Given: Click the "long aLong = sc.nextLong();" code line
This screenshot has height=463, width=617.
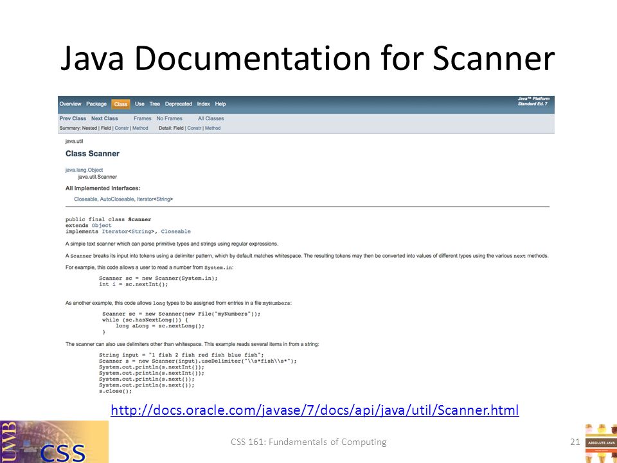Looking at the screenshot, I should (x=160, y=326).
